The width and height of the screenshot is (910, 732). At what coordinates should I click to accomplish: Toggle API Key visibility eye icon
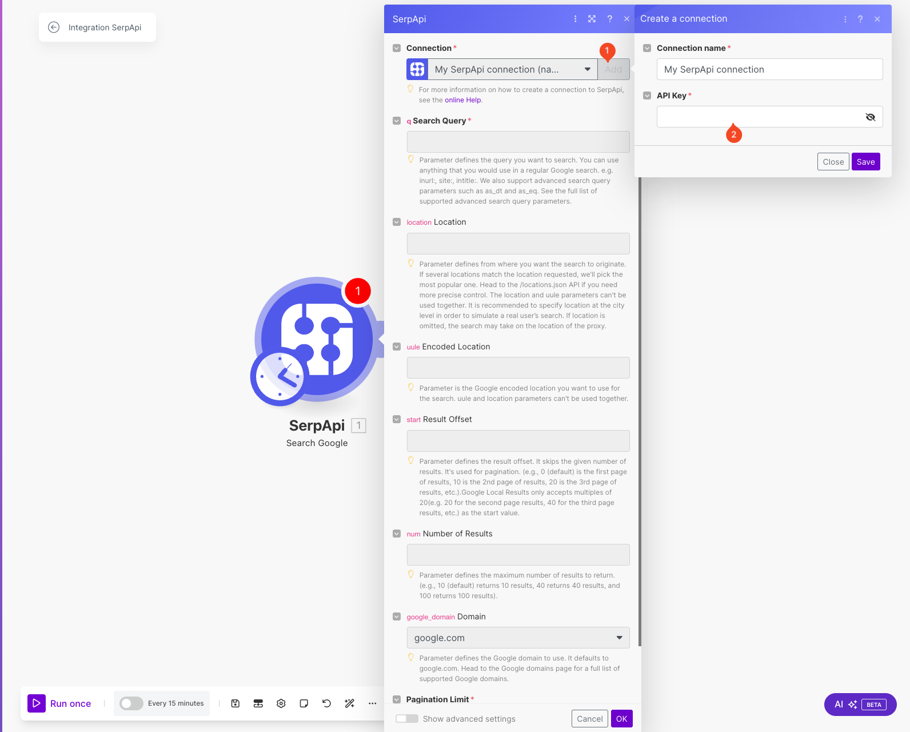point(871,117)
